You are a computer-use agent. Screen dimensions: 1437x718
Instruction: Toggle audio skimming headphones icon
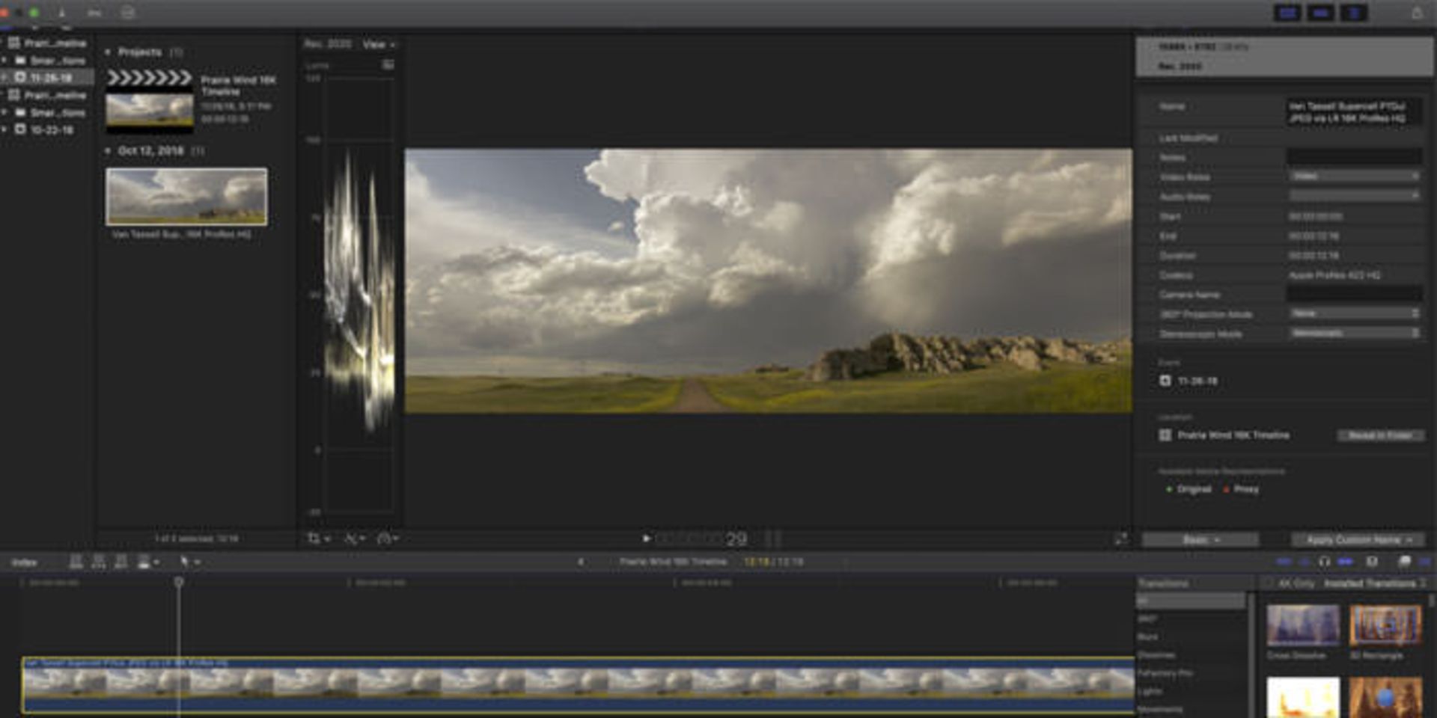pyautogui.click(x=1324, y=562)
